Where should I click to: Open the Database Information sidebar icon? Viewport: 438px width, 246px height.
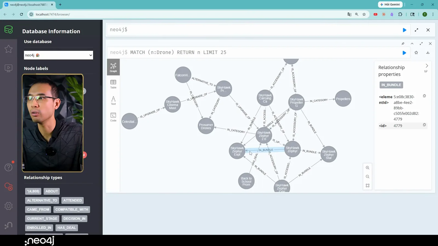tap(8, 30)
